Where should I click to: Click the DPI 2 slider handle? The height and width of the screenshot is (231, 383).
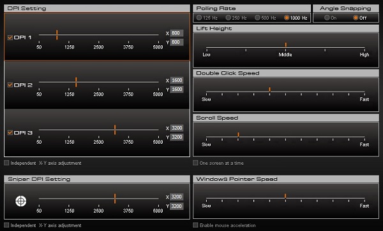(76, 82)
